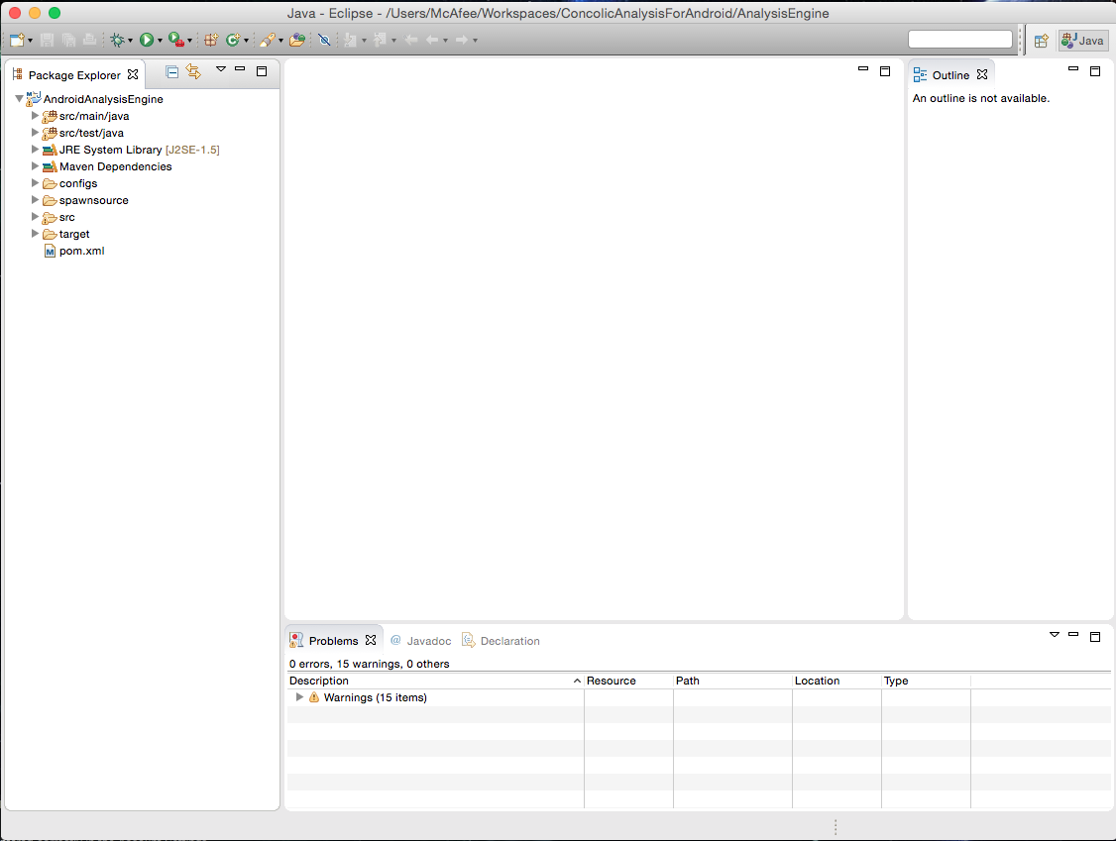Open the Debug configurations dropdown arrow
The width and height of the screenshot is (1116, 841).
click(130, 41)
